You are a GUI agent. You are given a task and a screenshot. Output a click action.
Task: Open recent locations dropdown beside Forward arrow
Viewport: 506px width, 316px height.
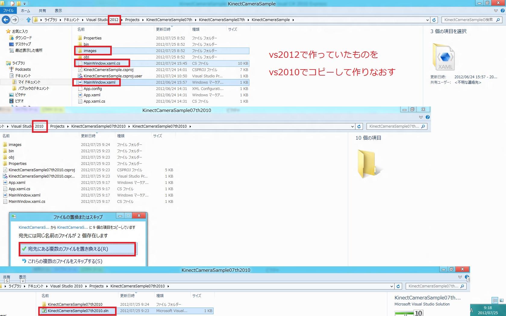coord(22,20)
